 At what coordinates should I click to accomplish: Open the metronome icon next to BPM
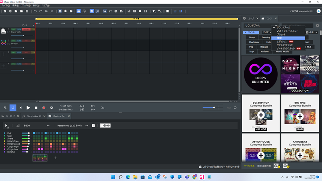point(103,108)
